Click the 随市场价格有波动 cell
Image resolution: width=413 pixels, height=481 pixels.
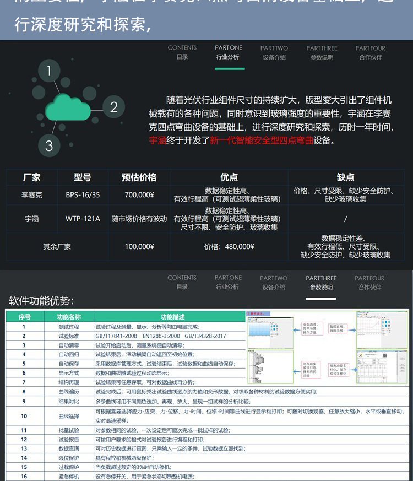(x=139, y=219)
